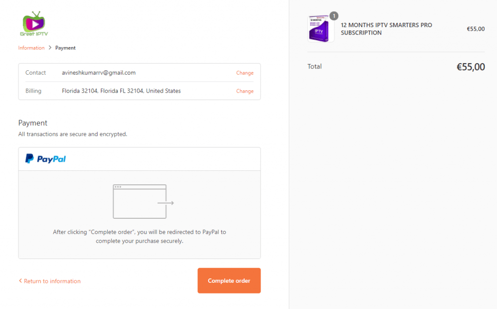Click the breadcrumb chevron separator
The height and width of the screenshot is (309, 497).
coord(50,48)
